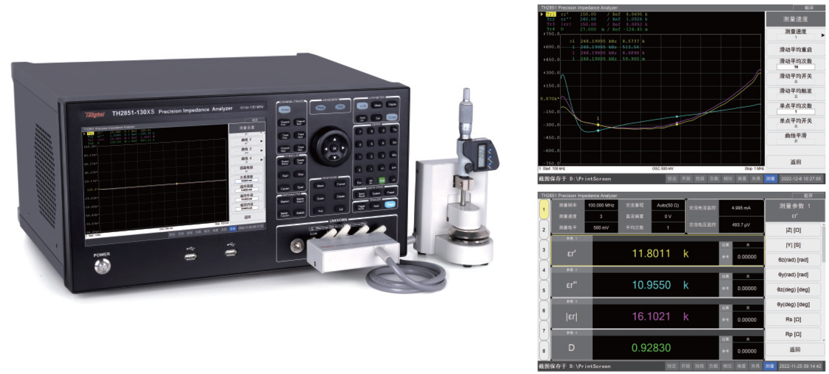Image resolution: width=829 pixels, height=374 pixels.
Task: Click the Stop key in the STIMULUS group
Action: (300, 174)
